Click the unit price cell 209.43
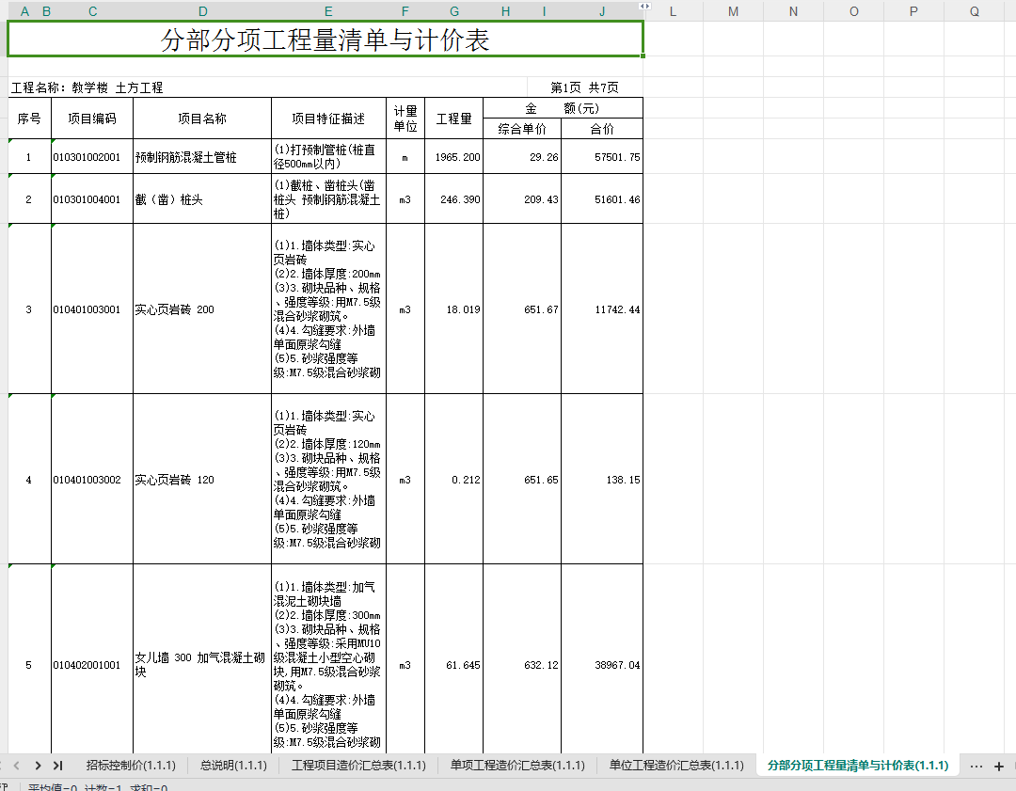 [x=522, y=198]
